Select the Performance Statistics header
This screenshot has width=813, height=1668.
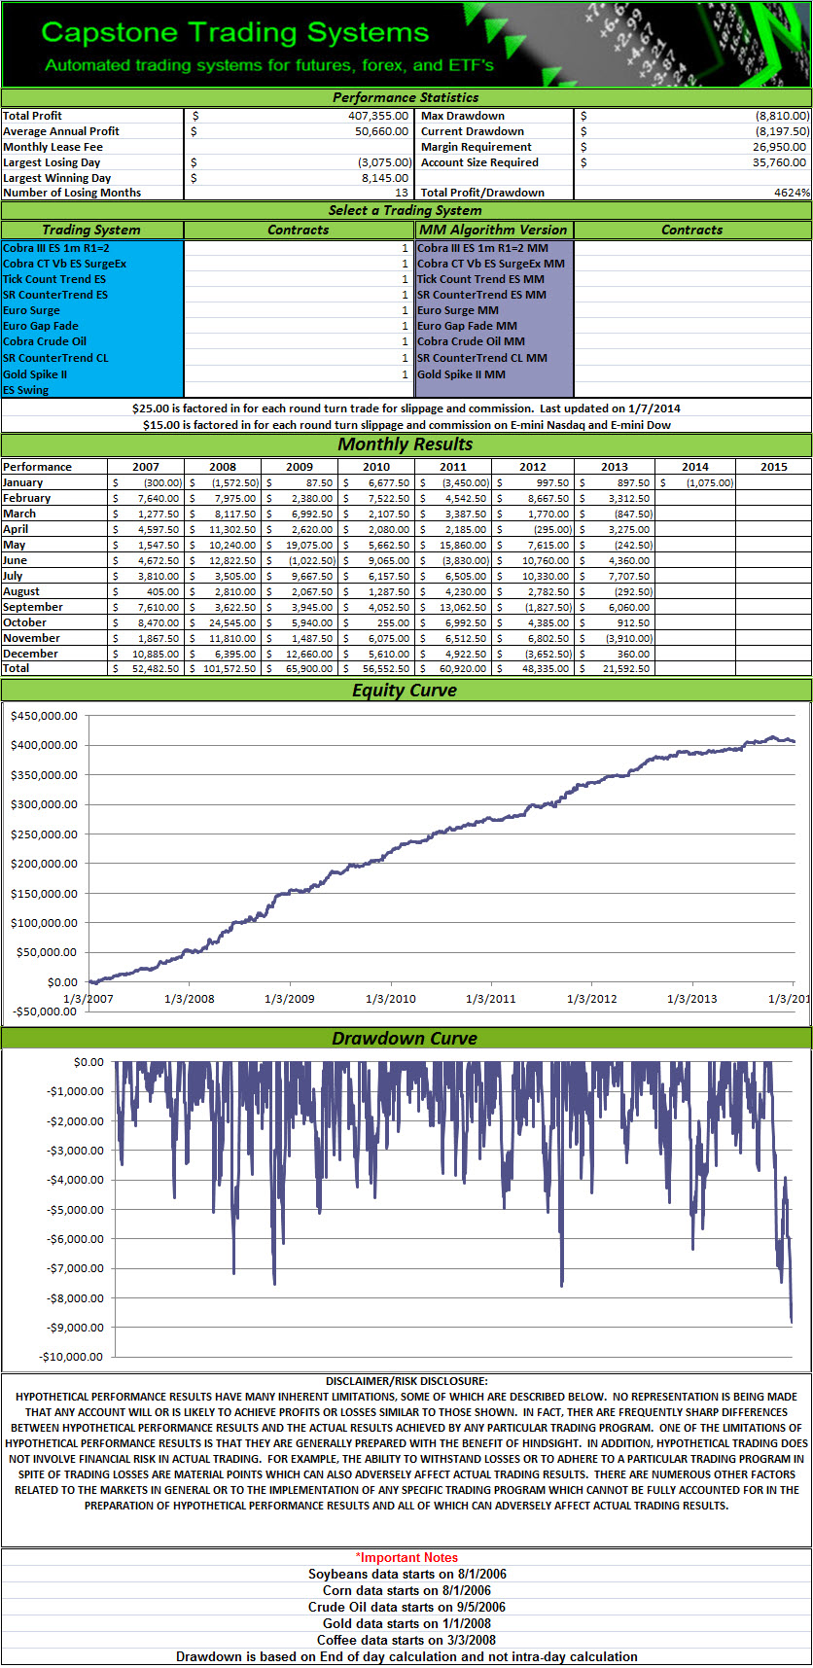click(406, 97)
